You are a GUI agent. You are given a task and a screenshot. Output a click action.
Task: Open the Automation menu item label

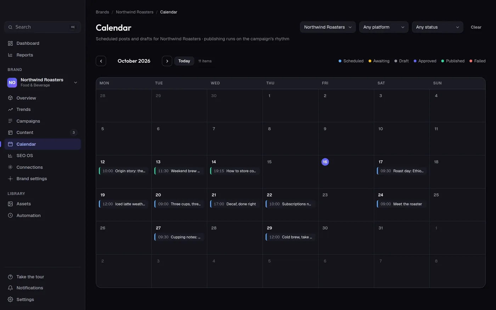[29, 215]
